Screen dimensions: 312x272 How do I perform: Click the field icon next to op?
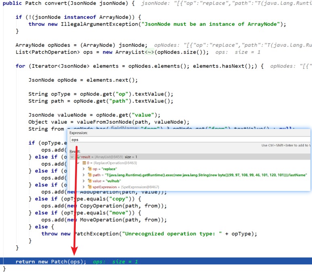(x=90, y=169)
